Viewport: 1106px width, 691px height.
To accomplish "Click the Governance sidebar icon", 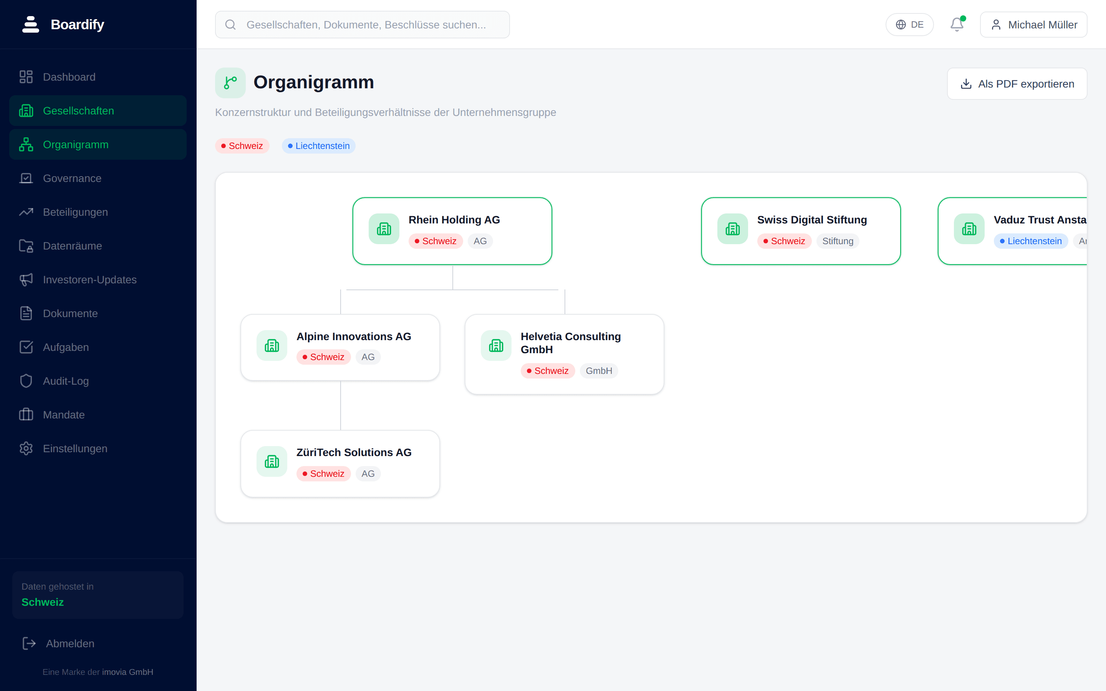I will tap(26, 178).
